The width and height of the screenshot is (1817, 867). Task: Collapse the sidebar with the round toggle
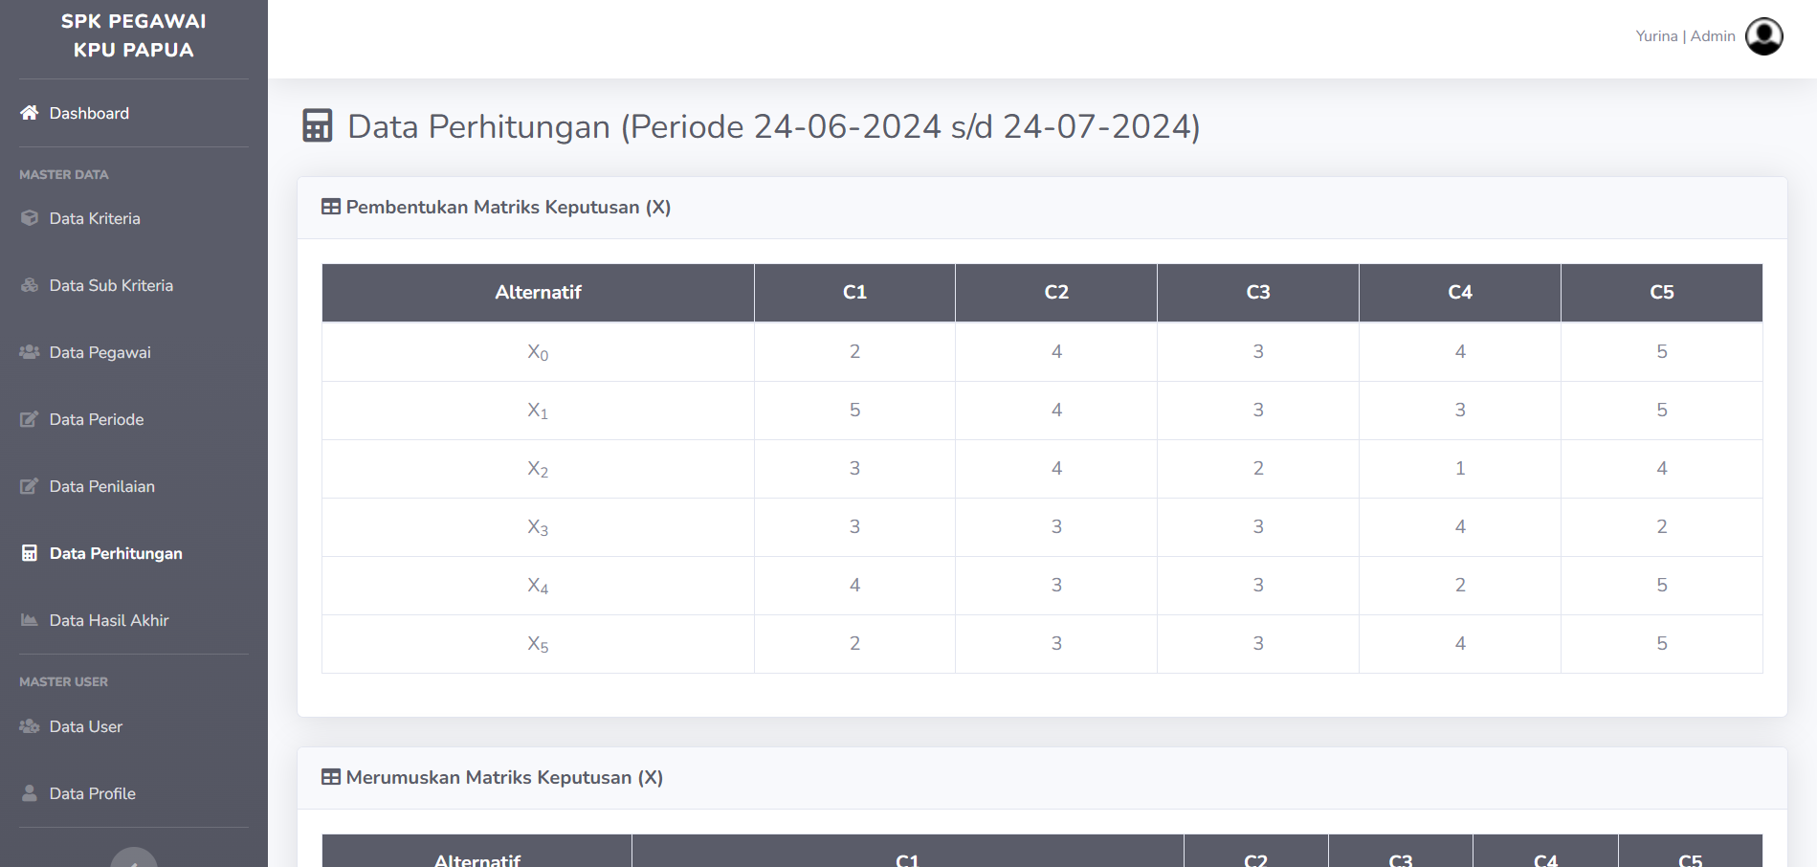click(x=134, y=857)
